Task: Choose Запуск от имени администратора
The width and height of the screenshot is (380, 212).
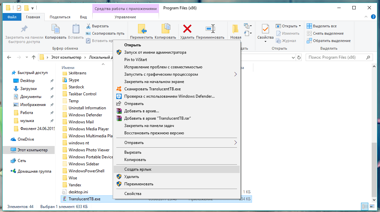Action: 176,52
